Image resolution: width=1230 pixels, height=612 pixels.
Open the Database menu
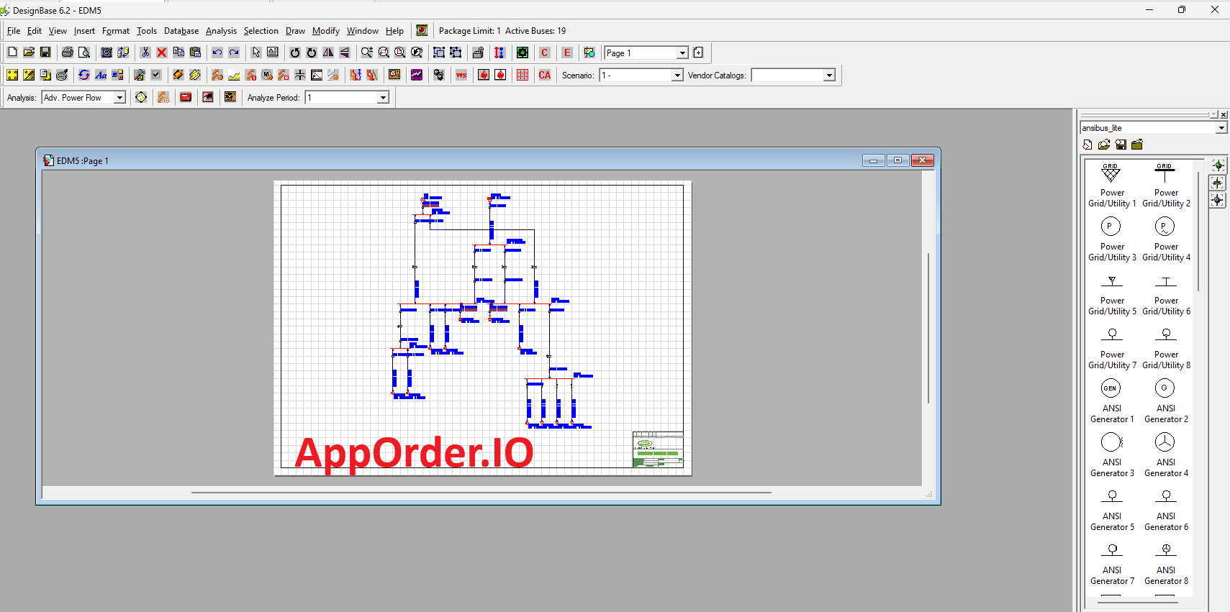(181, 31)
